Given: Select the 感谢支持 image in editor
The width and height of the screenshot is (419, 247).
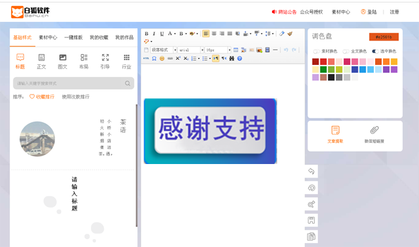Looking at the screenshot, I should click(x=210, y=131).
